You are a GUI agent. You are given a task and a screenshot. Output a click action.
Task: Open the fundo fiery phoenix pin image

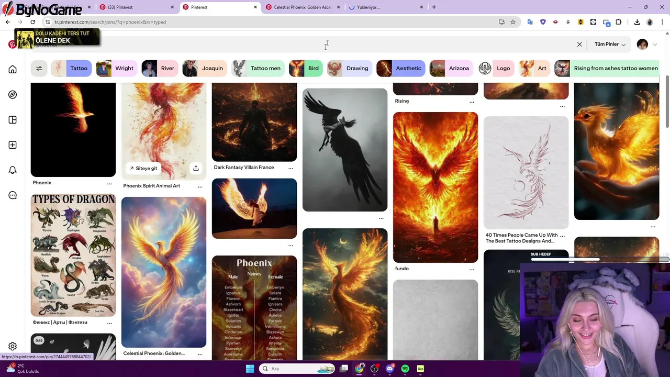pos(435,187)
